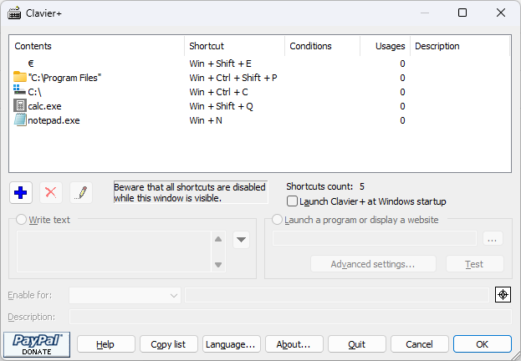This screenshot has width=521, height=361.
Task: Click the crosshair window target icon
Action: [502, 294]
